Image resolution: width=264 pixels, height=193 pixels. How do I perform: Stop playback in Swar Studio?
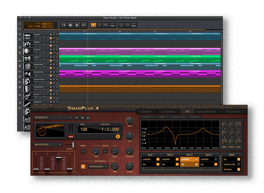click(70, 25)
